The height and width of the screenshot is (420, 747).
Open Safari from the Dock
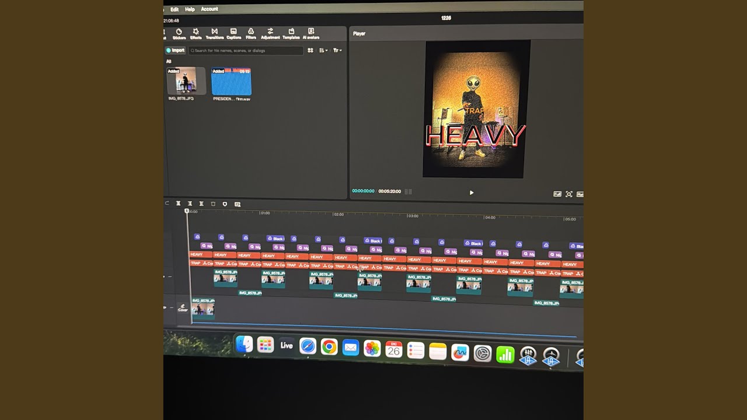pyautogui.click(x=308, y=346)
